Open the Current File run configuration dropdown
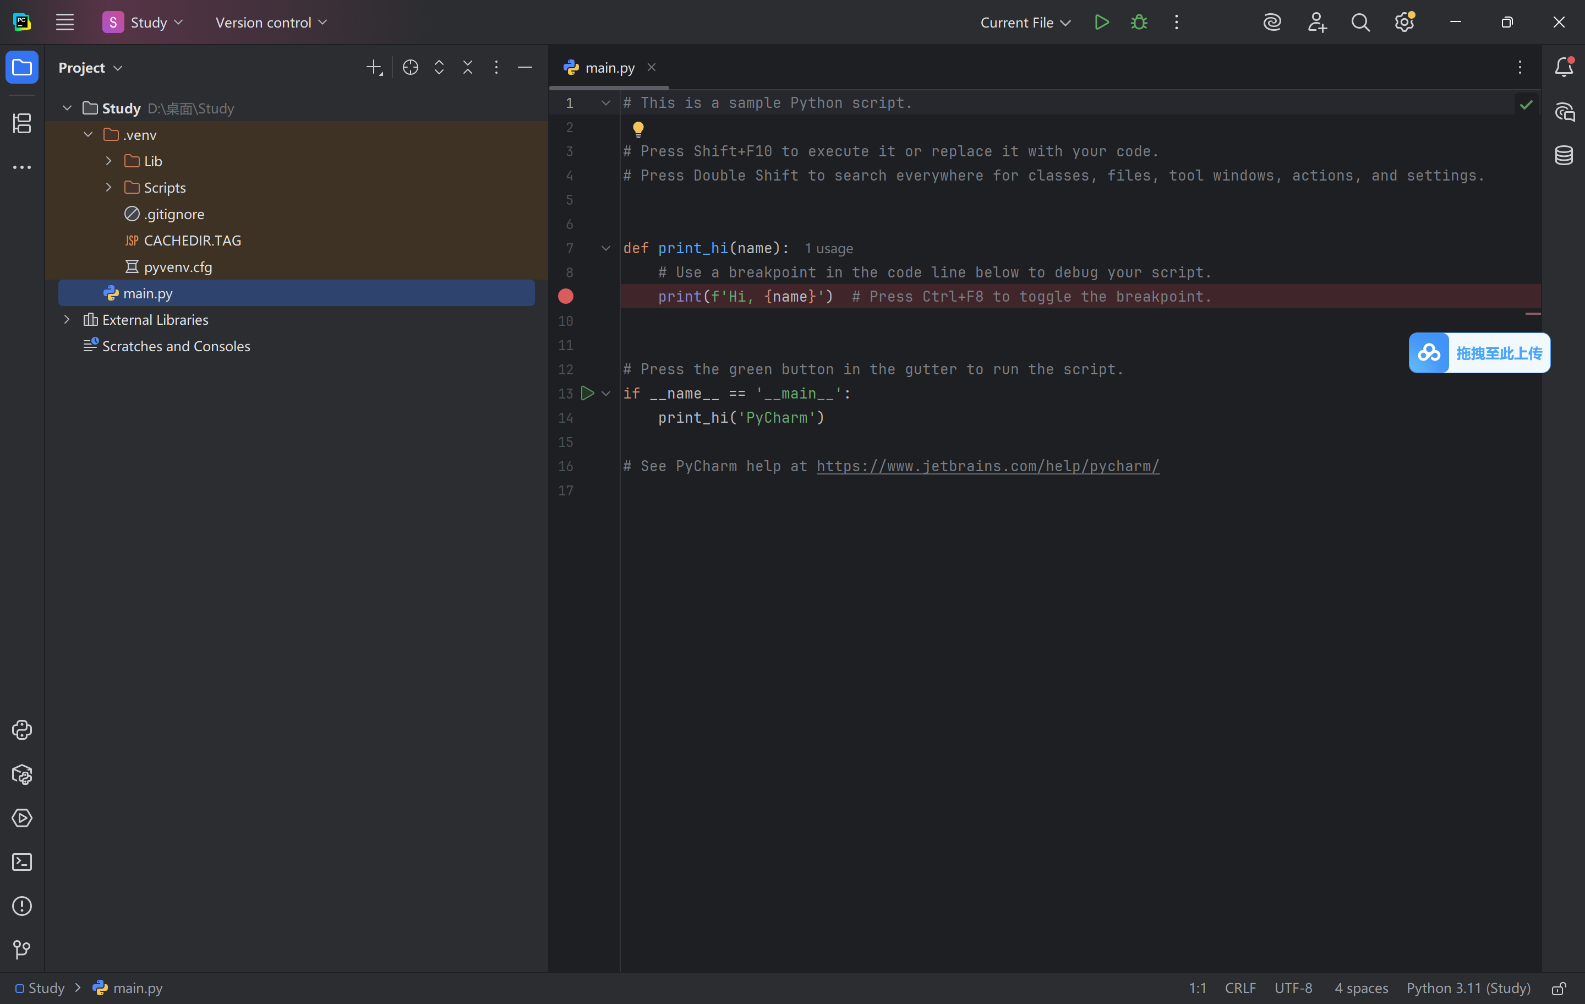Image resolution: width=1585 pixels, height=1004 pixels. pyautogui.click(x=1025, y=23)
